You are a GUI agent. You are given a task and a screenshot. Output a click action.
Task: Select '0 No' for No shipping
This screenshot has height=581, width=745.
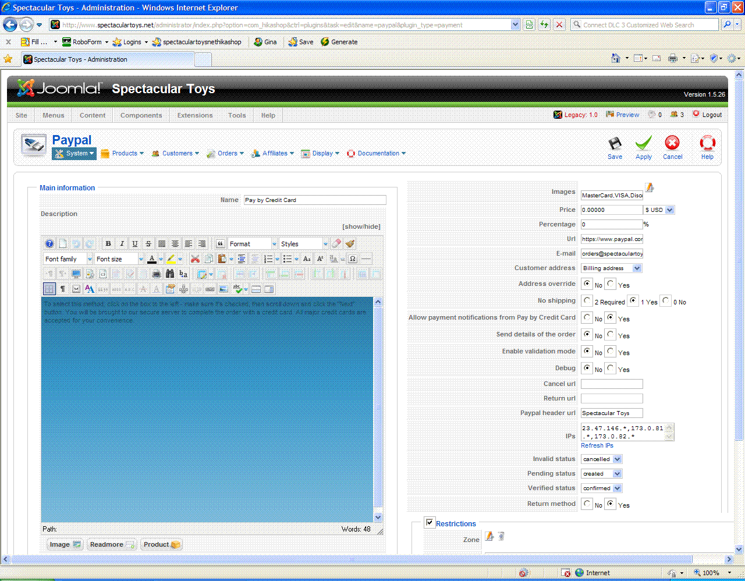click(666, 300)
